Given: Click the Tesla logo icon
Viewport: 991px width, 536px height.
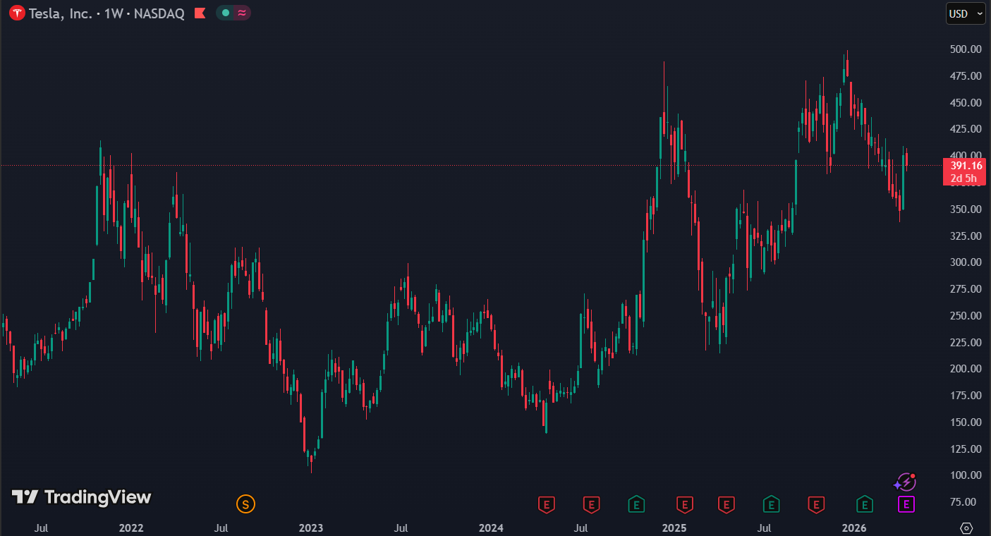Looking at the screenshot, I should point(16,13).
